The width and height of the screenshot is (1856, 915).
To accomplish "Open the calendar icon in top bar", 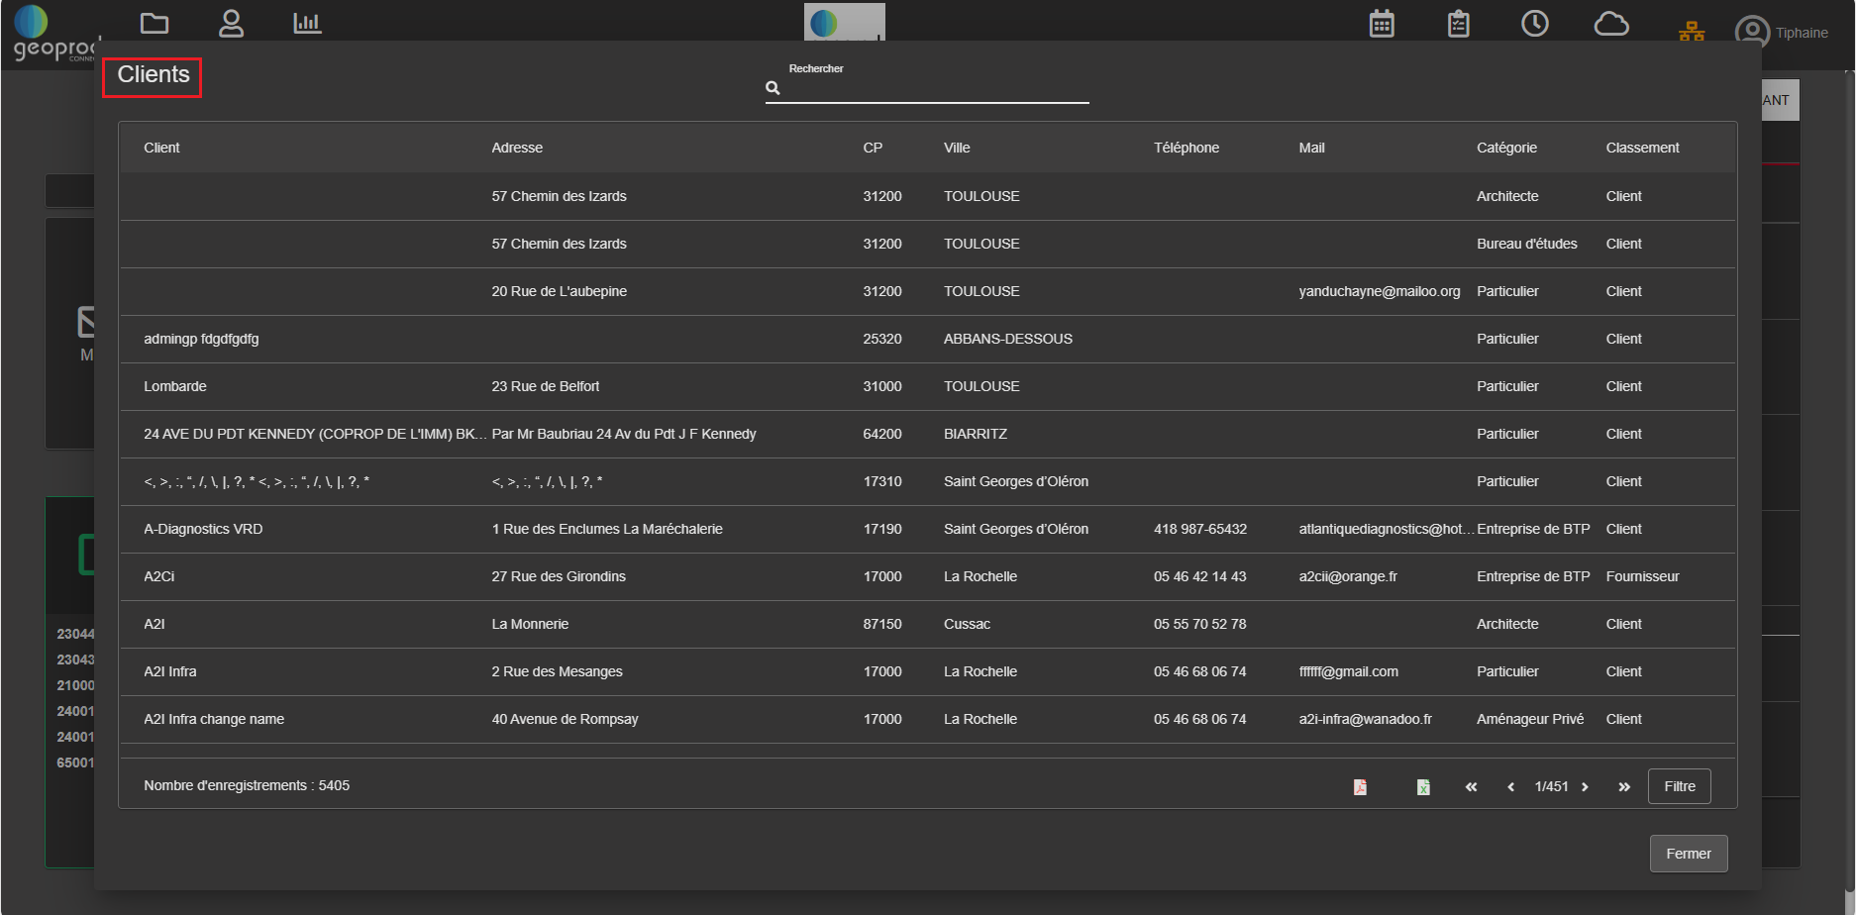I will click(1382, 24).
